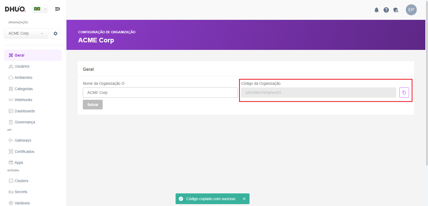Click the help question mark icon
This screenshot has width=428, height=206.
click(386, 10)
